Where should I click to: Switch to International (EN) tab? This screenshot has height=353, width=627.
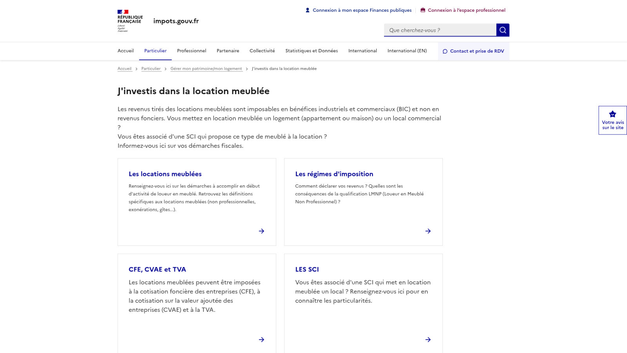pyautogui.click(x=407, y=51)
